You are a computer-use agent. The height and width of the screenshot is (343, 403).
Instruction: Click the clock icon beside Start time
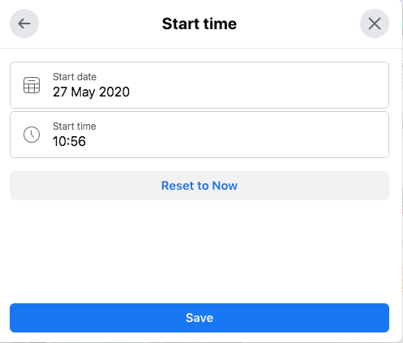pos(32,135)
